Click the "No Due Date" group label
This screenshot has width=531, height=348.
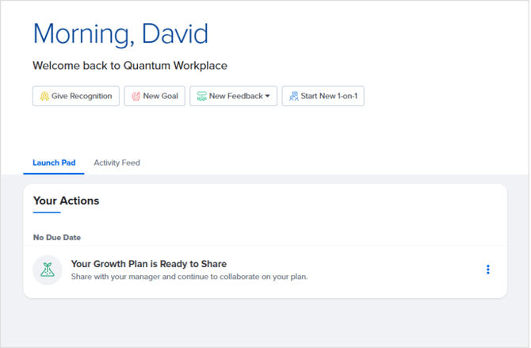point(57,237)
